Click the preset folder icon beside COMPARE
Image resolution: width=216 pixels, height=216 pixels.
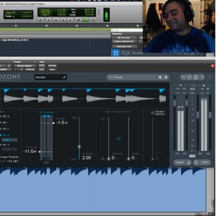coord(22,70)
